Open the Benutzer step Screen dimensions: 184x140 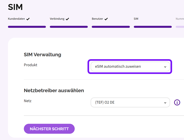[x=98, y=19]
